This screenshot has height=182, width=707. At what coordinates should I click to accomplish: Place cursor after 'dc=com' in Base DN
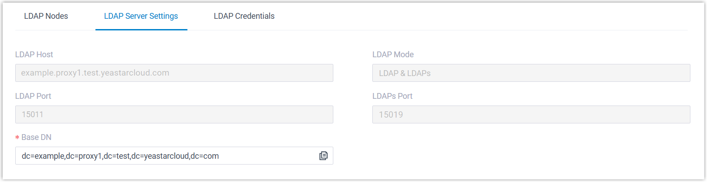click(x=220, y=156)
